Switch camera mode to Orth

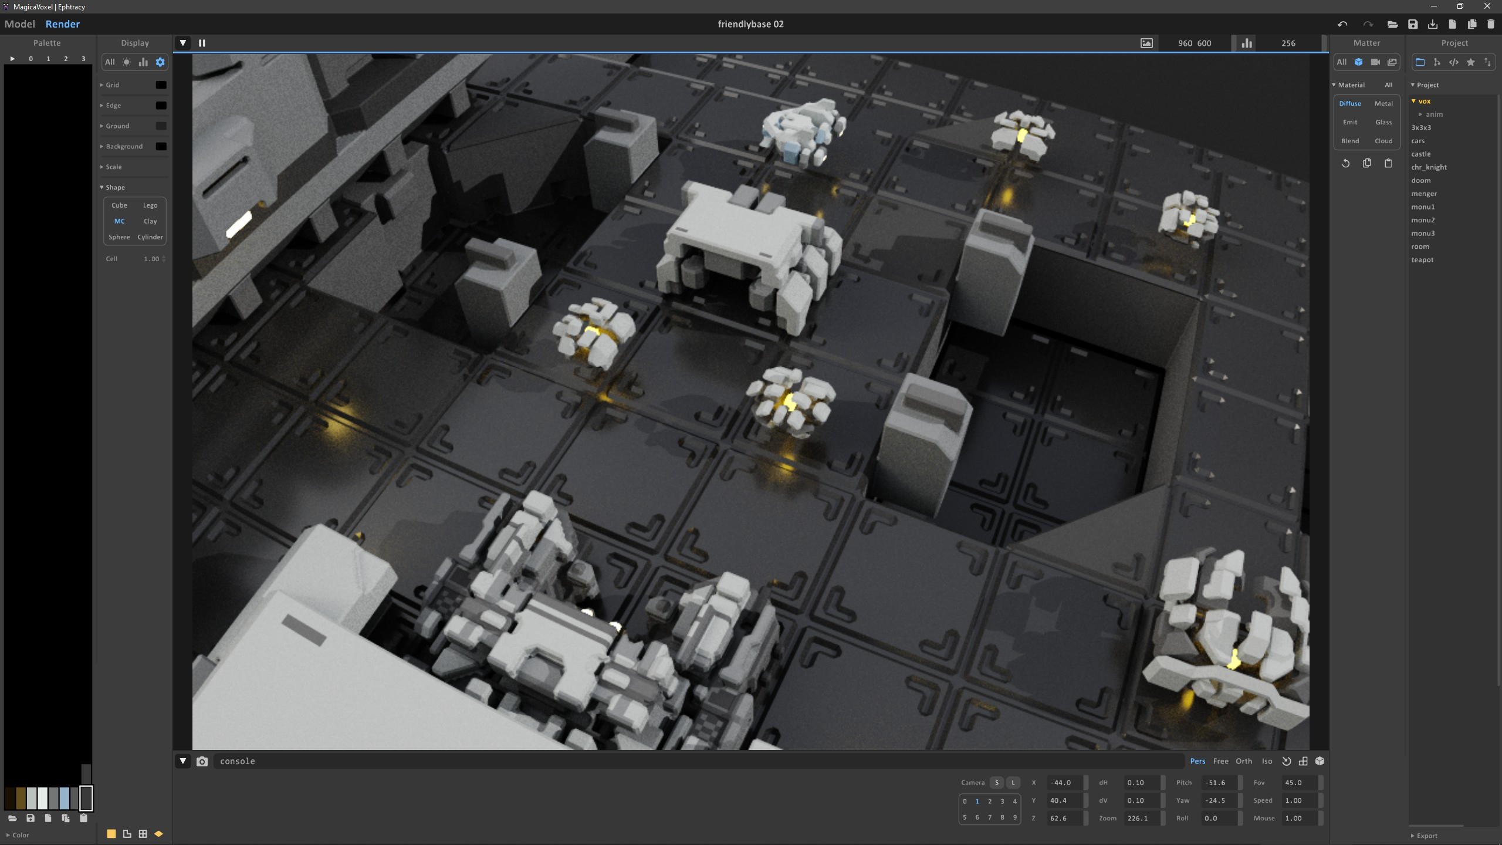pos(1244,761)
